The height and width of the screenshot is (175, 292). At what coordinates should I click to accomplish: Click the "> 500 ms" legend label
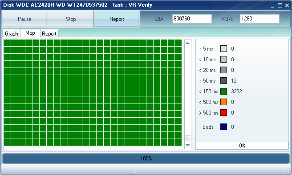click(209, 113)
